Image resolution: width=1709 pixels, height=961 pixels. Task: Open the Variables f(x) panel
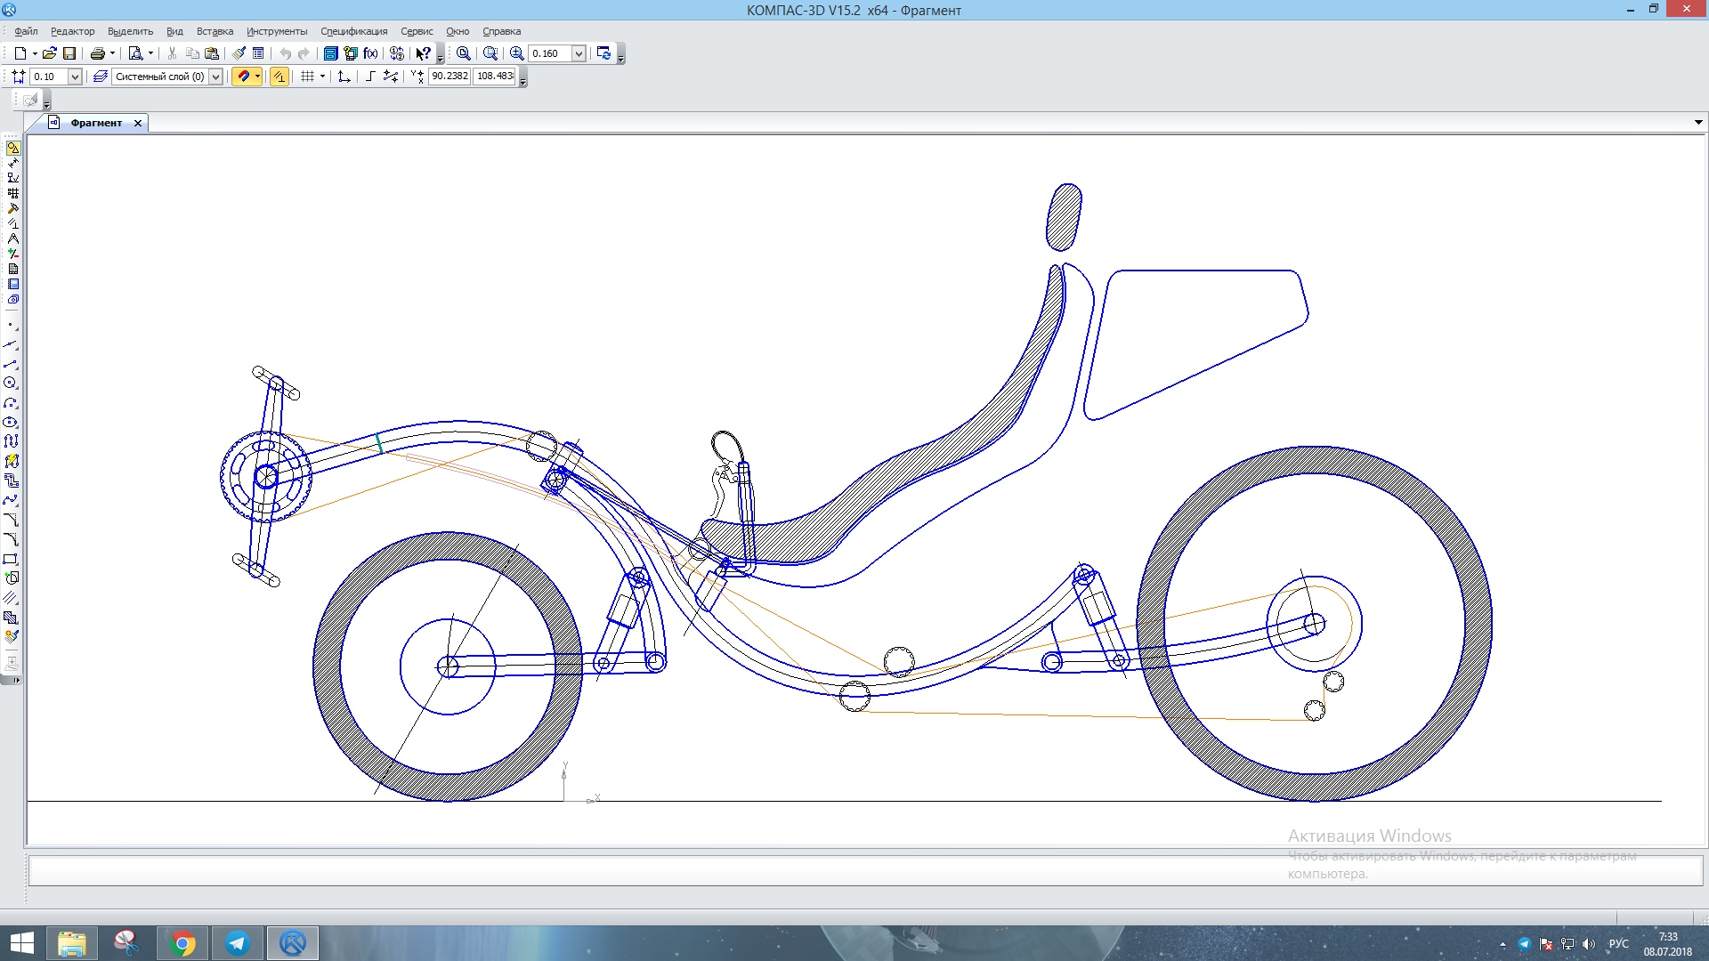(x=370, y=53)
